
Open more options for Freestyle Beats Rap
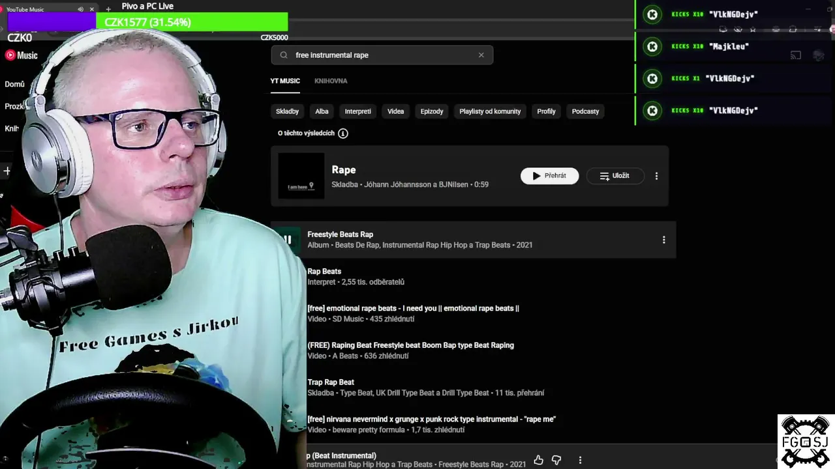tap(663, 240)
